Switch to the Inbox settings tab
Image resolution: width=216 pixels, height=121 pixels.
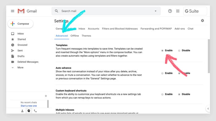(x=82, y=29)
